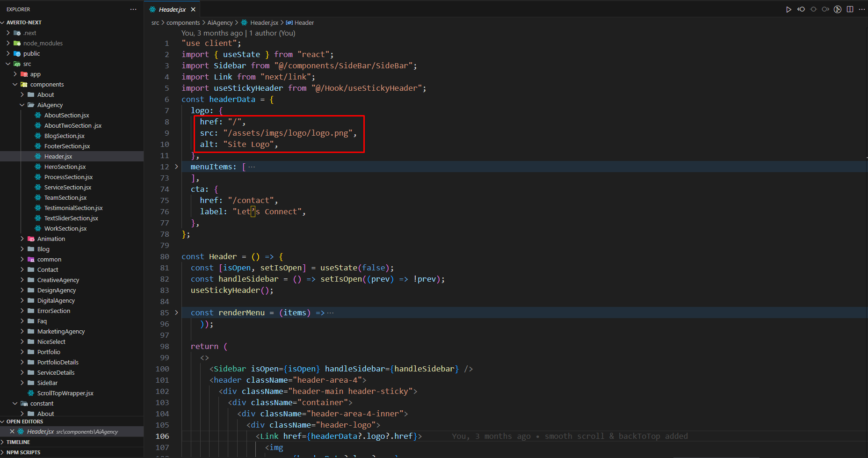Unfold menuItems at line 12
The height and width of the screenshot is (458, 868).
tap(176, 167)
